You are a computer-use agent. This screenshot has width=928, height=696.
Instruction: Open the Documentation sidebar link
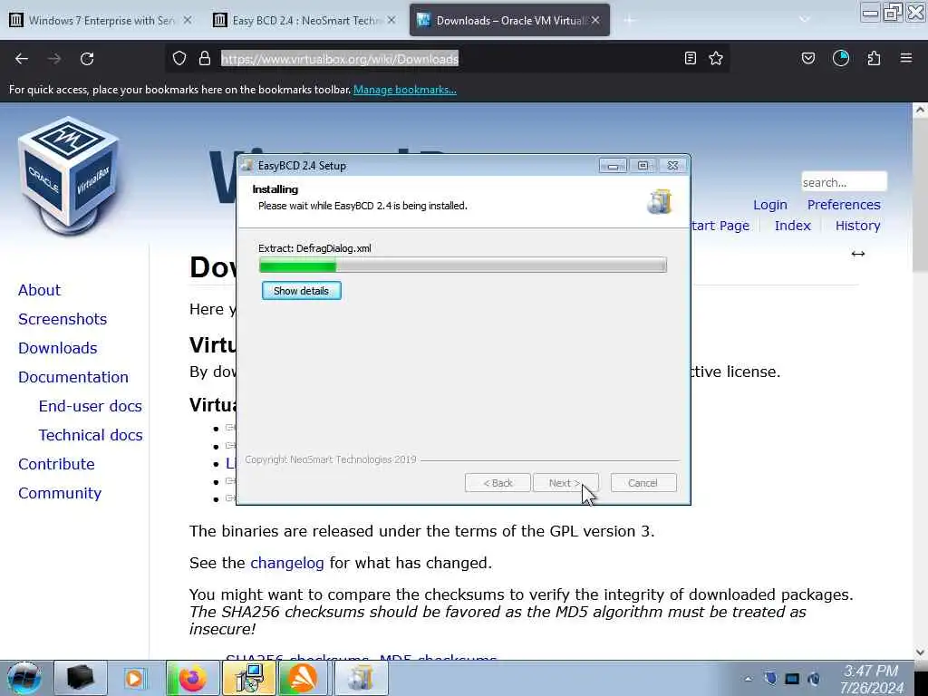point(72,377)
